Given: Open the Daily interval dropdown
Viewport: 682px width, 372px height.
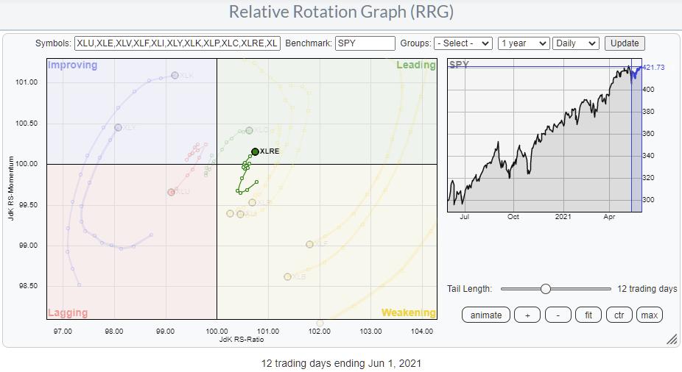Looking at the screenshot, I should (575, 43).
